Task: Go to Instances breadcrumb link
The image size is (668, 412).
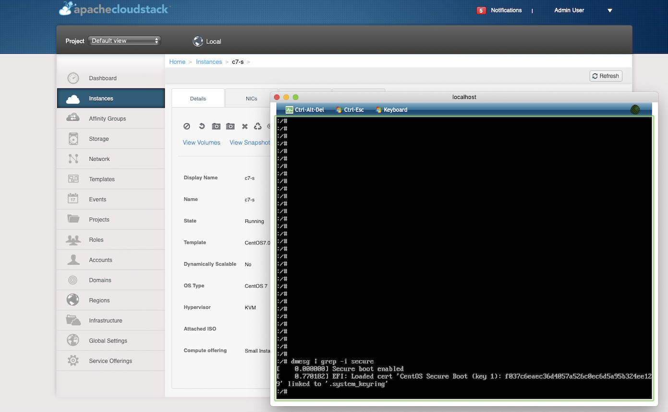Action: click(209, 62)
